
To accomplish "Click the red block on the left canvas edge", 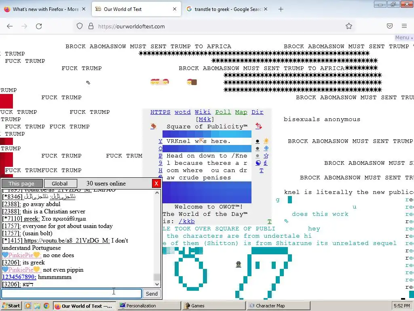I will click(6, 101).
